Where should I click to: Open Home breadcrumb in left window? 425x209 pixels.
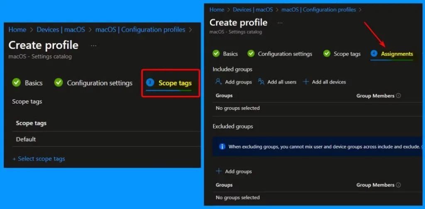click(x=17, y=29)
